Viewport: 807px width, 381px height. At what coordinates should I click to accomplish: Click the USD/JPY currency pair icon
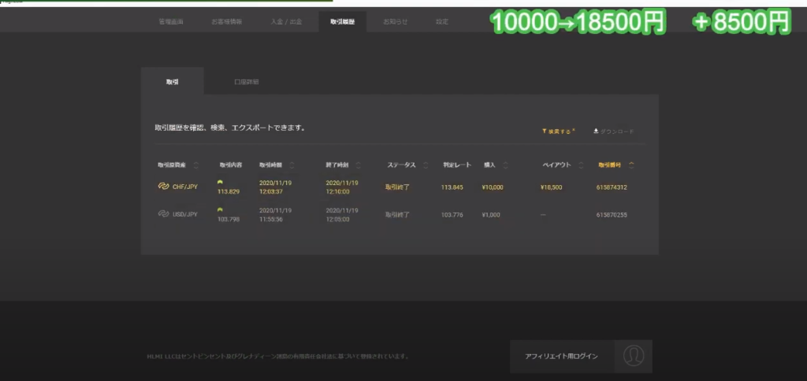coord(163,214)
